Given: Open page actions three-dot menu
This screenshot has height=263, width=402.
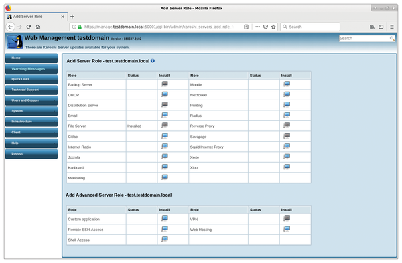Looking at the screenshot, I should tap(258, 27).
